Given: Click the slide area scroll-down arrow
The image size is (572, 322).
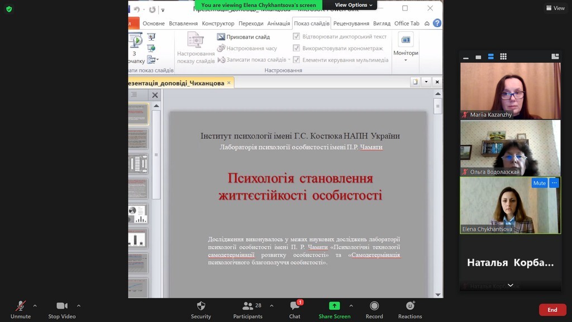Looking at the screenshot, I should coord(438,295).
